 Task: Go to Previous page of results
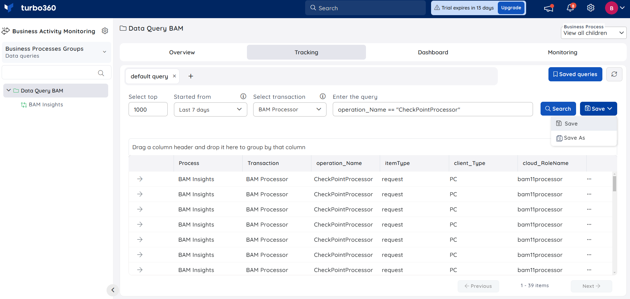(x=478, y=286)
